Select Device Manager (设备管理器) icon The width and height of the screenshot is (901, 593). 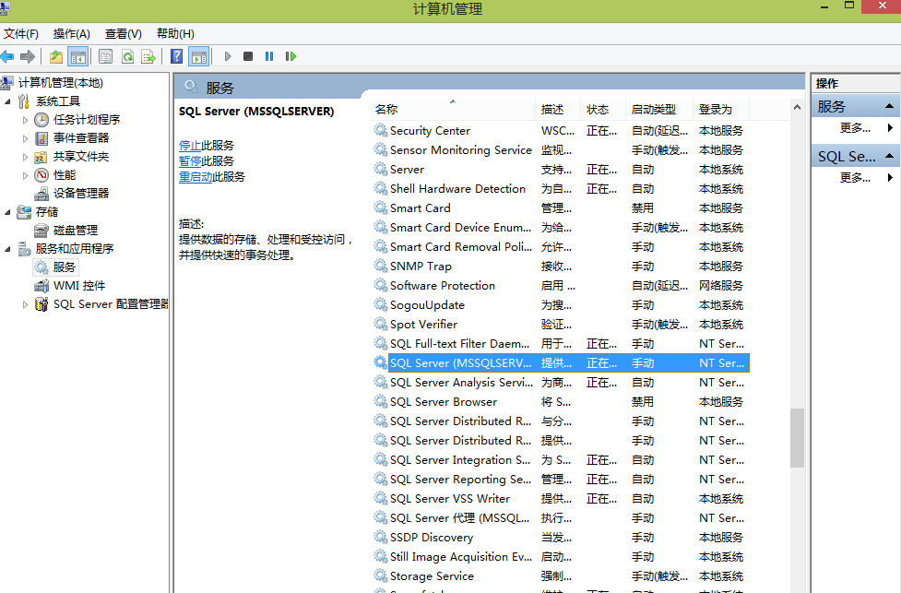[x=41, y=193]
